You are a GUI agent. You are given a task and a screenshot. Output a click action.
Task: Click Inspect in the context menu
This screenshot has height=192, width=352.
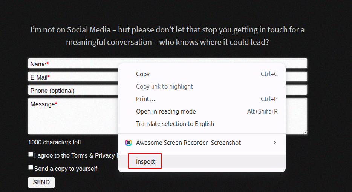pos(202,161)
